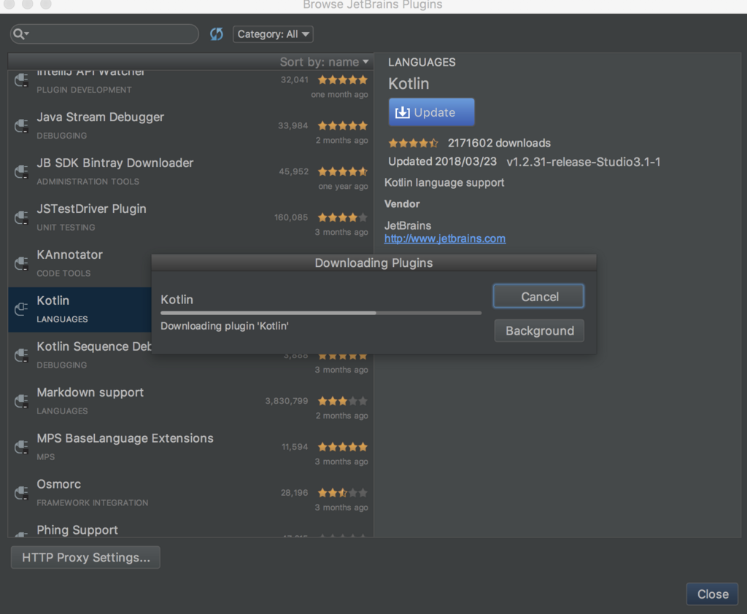Click the Kotlin Sequence Debugger plugin icon

[x=21, y=356]
